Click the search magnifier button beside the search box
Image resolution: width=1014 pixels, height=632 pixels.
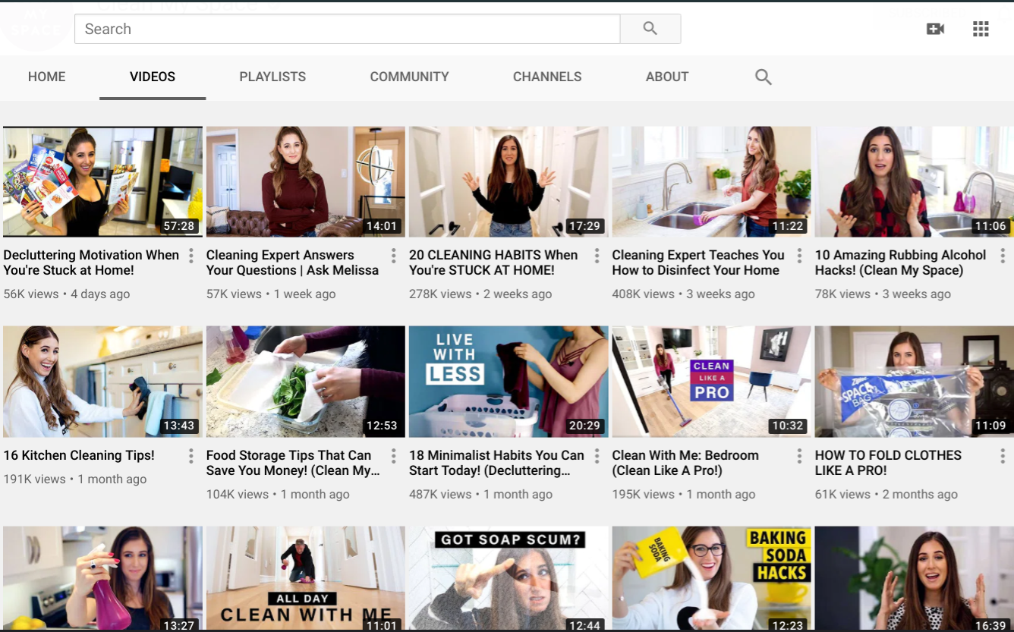pos(650,29)
